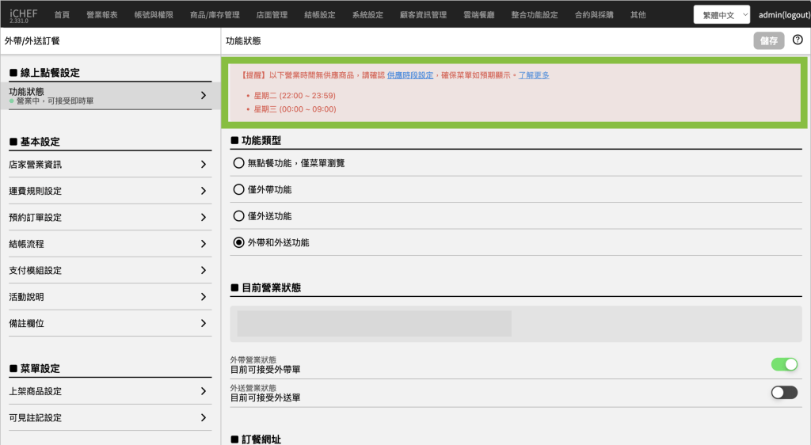Choose the 僅外送功能 radio option
This screenshot has height=445, width=811.
pos(239,216)
